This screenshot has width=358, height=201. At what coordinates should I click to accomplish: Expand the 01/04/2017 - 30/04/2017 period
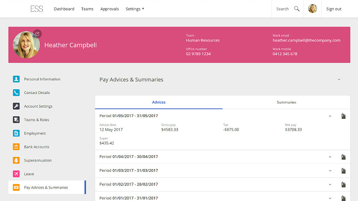pyautogui.click(x=330, y=157)
